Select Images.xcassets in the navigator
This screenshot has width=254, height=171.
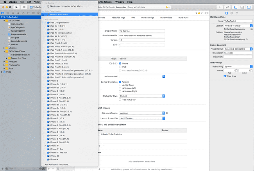point(18,34)
